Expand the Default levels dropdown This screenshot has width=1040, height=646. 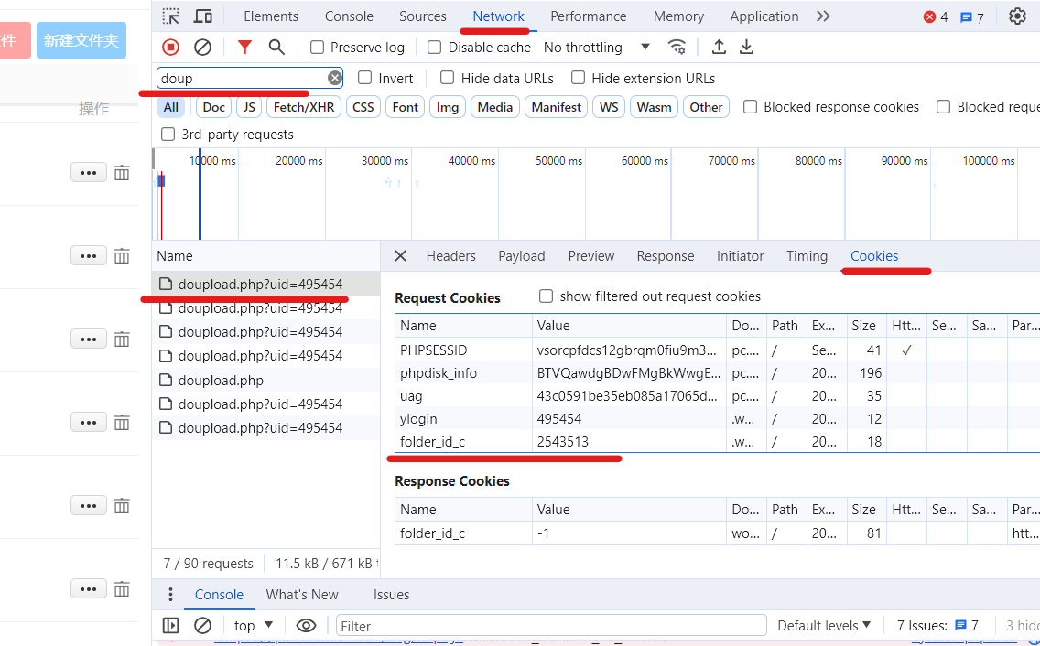click(824, 626)
